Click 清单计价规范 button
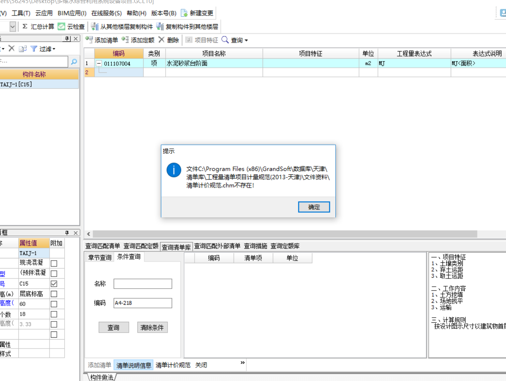The width and height of the screenshot is (506, 381). [173, 365]
